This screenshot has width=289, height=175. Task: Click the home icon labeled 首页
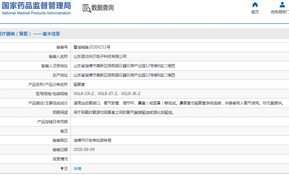click(x=255, y=5)
